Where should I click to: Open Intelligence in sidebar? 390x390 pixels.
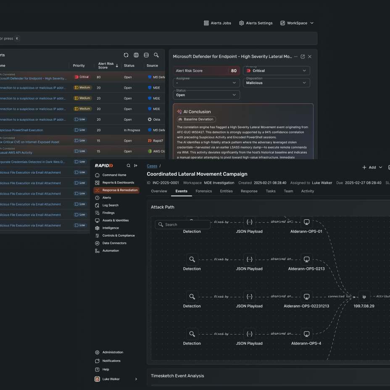116,228
